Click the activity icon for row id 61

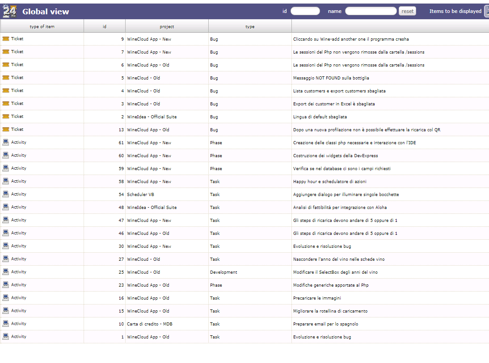click(x=6, y=142)
